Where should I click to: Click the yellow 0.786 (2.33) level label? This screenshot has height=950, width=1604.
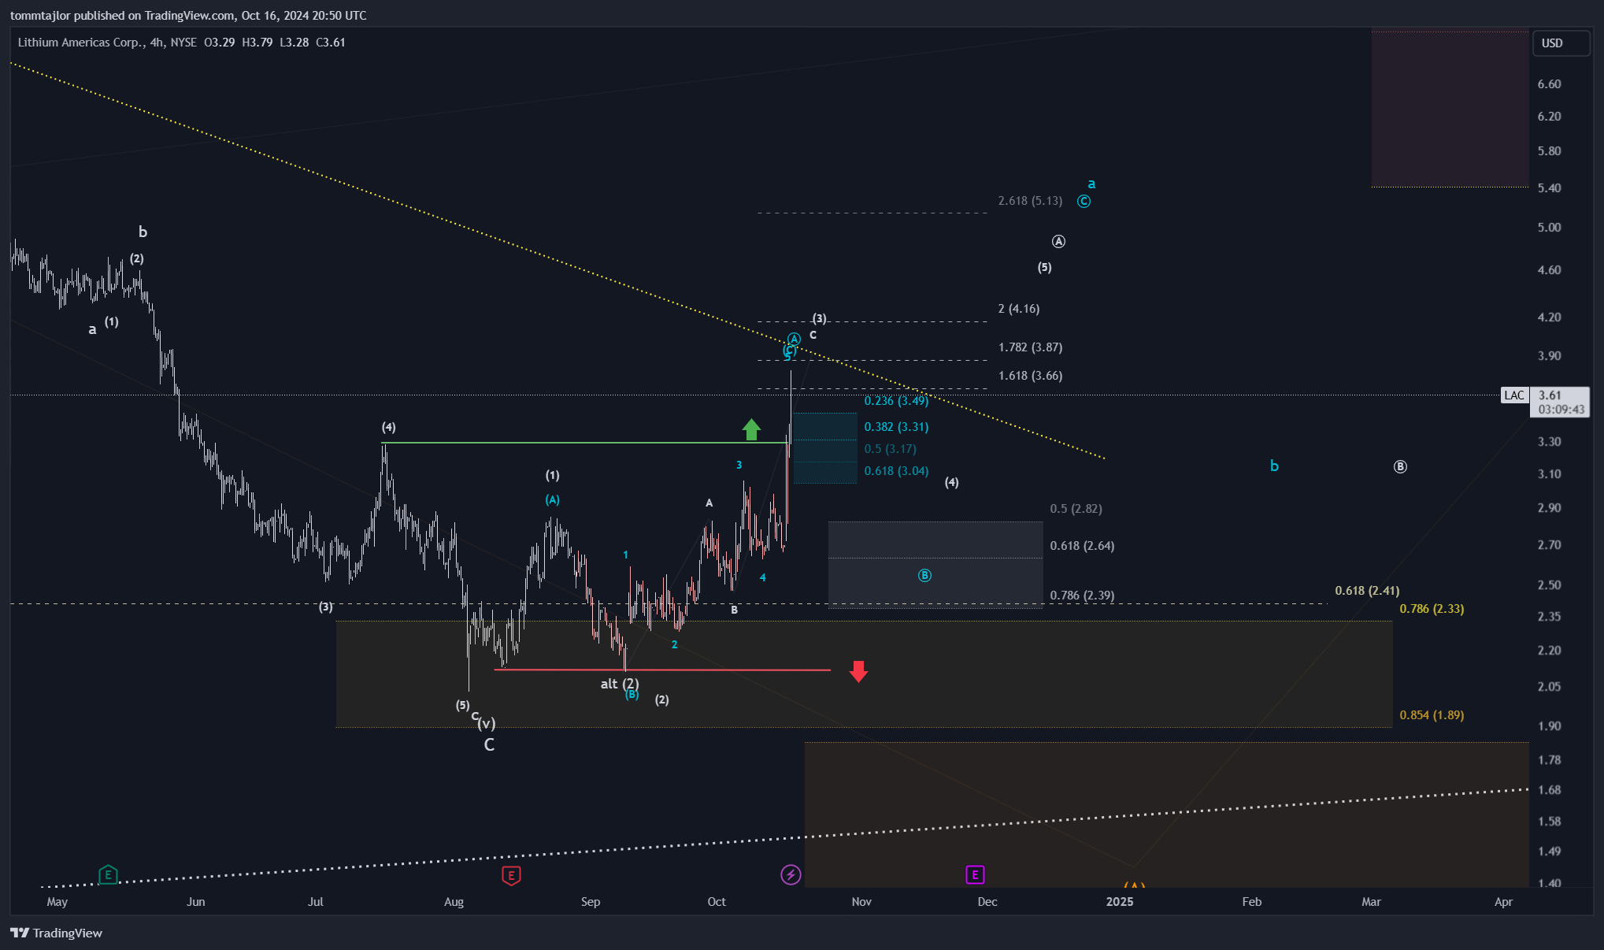coord(1432,609)
